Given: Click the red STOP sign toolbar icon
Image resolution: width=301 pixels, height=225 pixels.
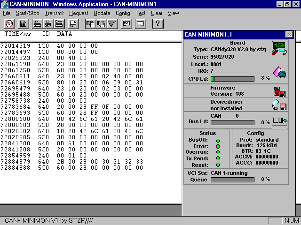Looking at the screenshot, I should click(9, 24).
